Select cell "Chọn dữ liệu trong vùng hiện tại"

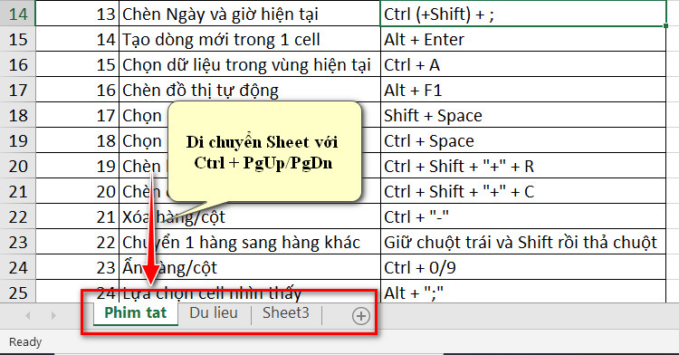(x=250, y=64)
